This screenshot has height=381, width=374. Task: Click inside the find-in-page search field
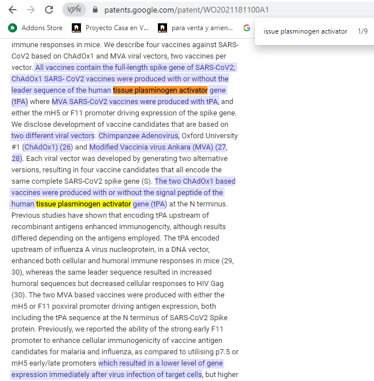305,31
